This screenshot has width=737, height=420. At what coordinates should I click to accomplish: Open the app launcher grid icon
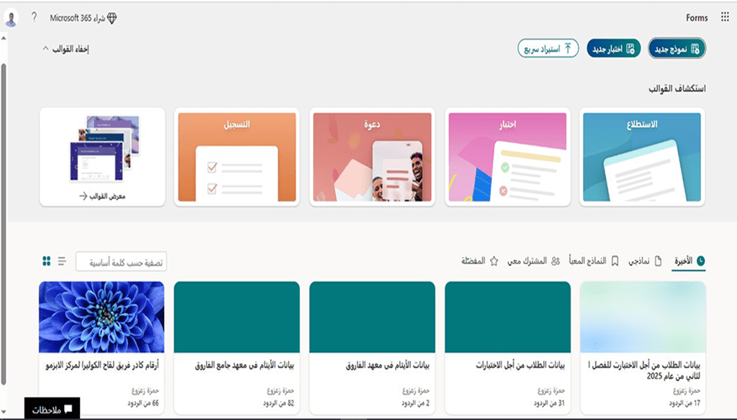point(725,17)
